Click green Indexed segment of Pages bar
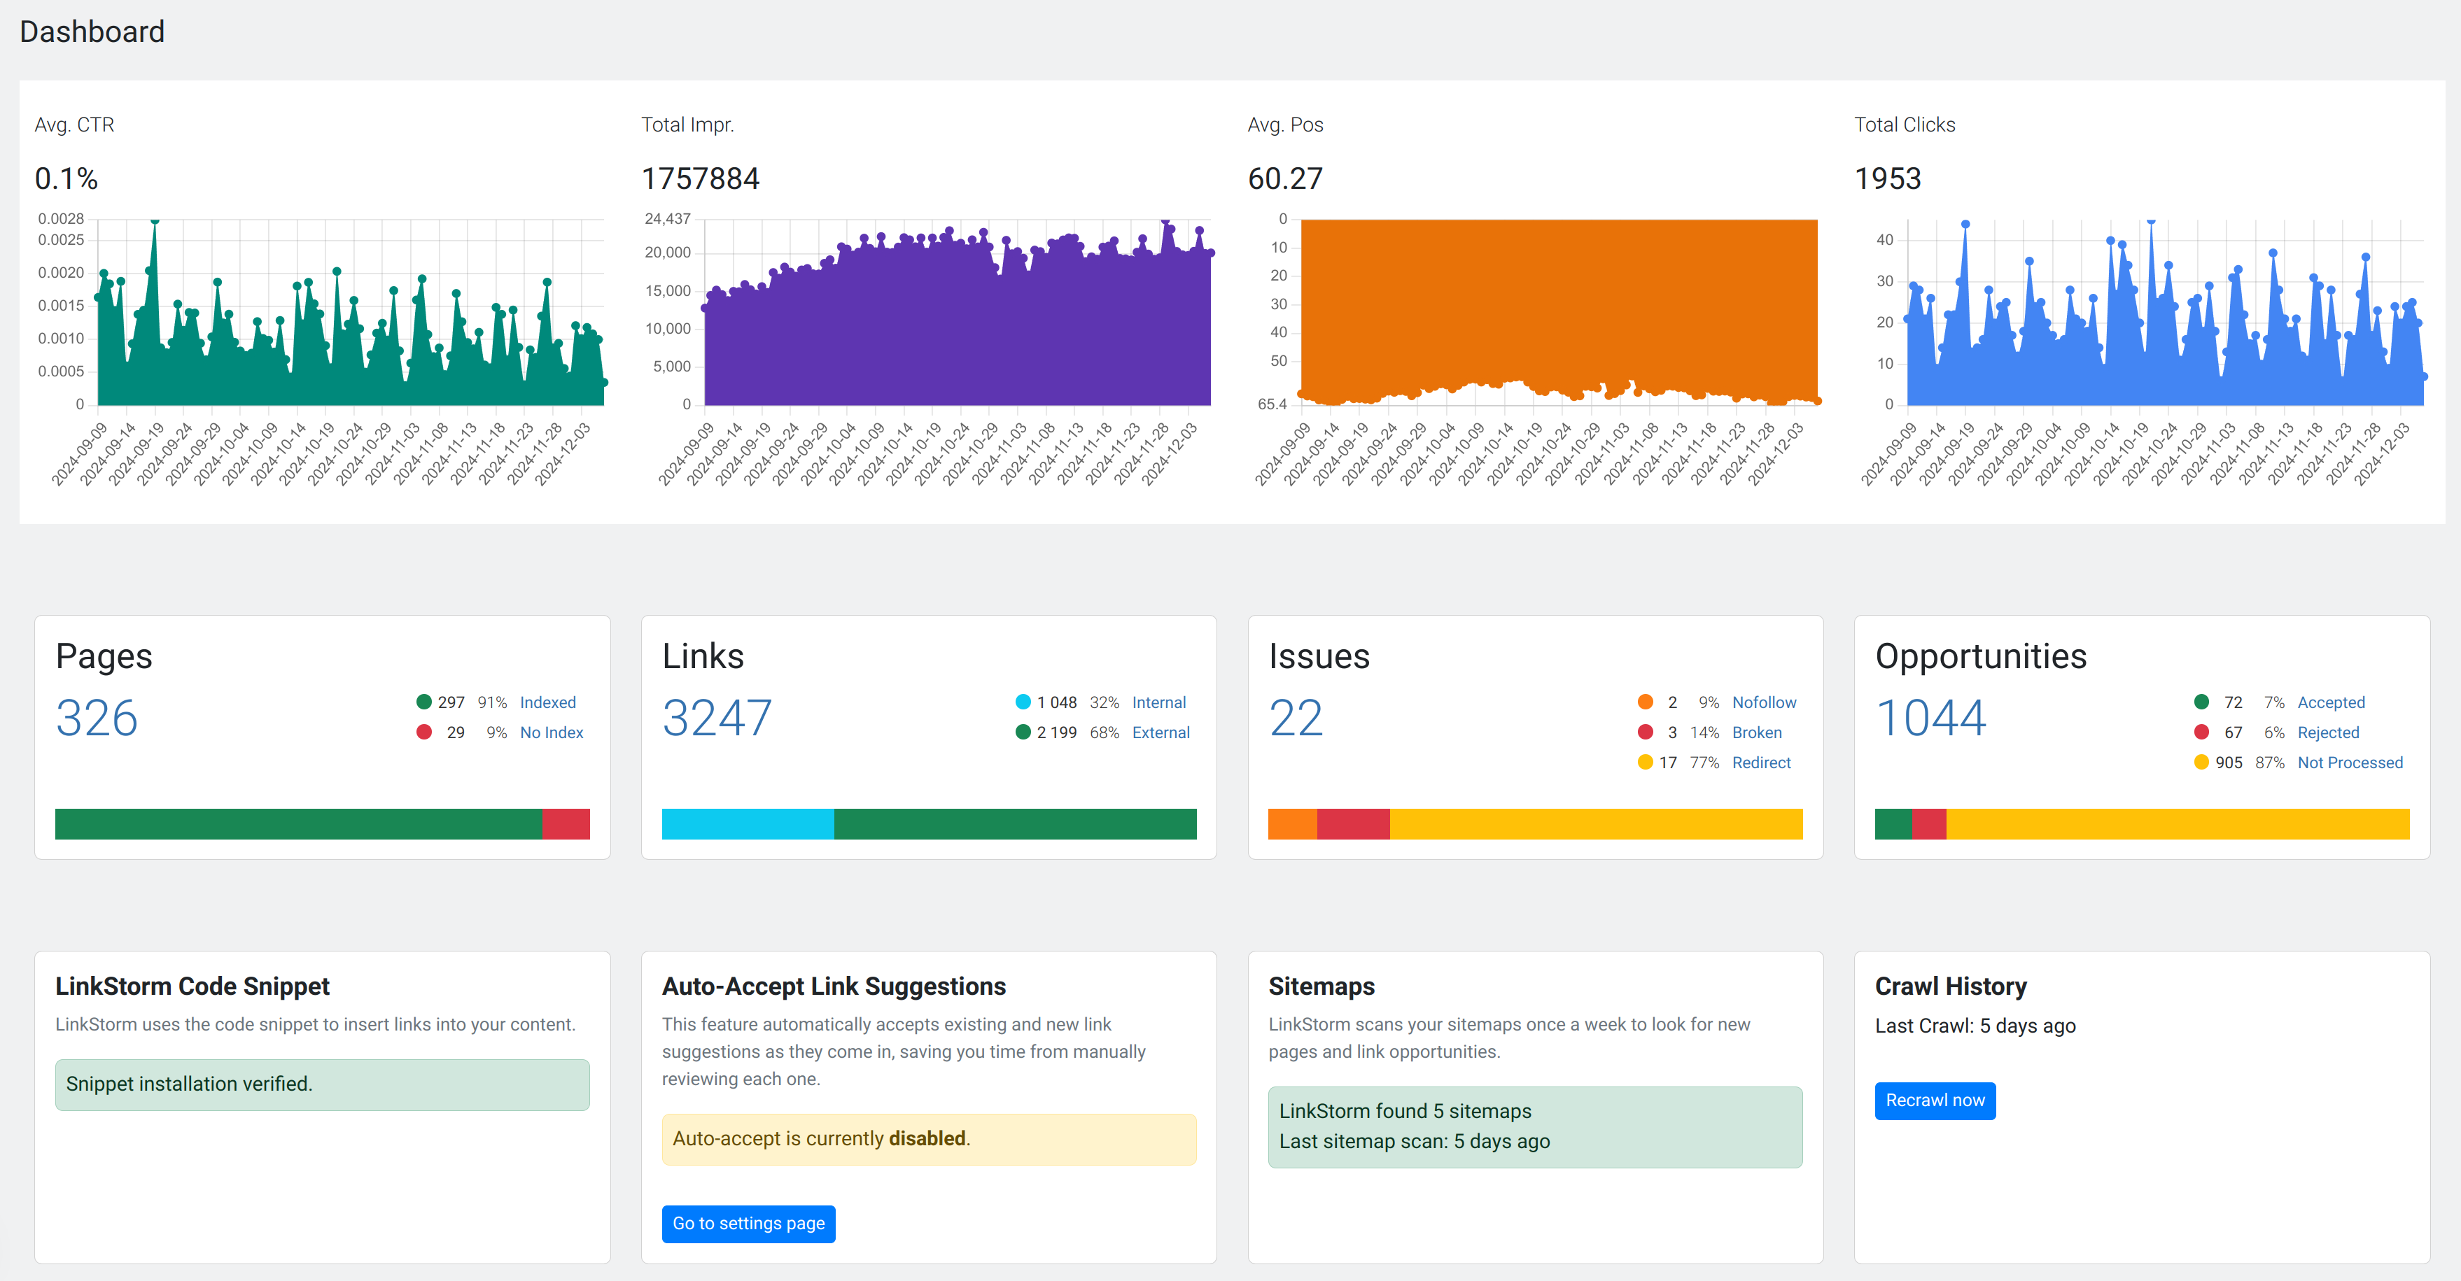The height and width of the screenshot is (1281, 2461). click(x=298, y=824)
